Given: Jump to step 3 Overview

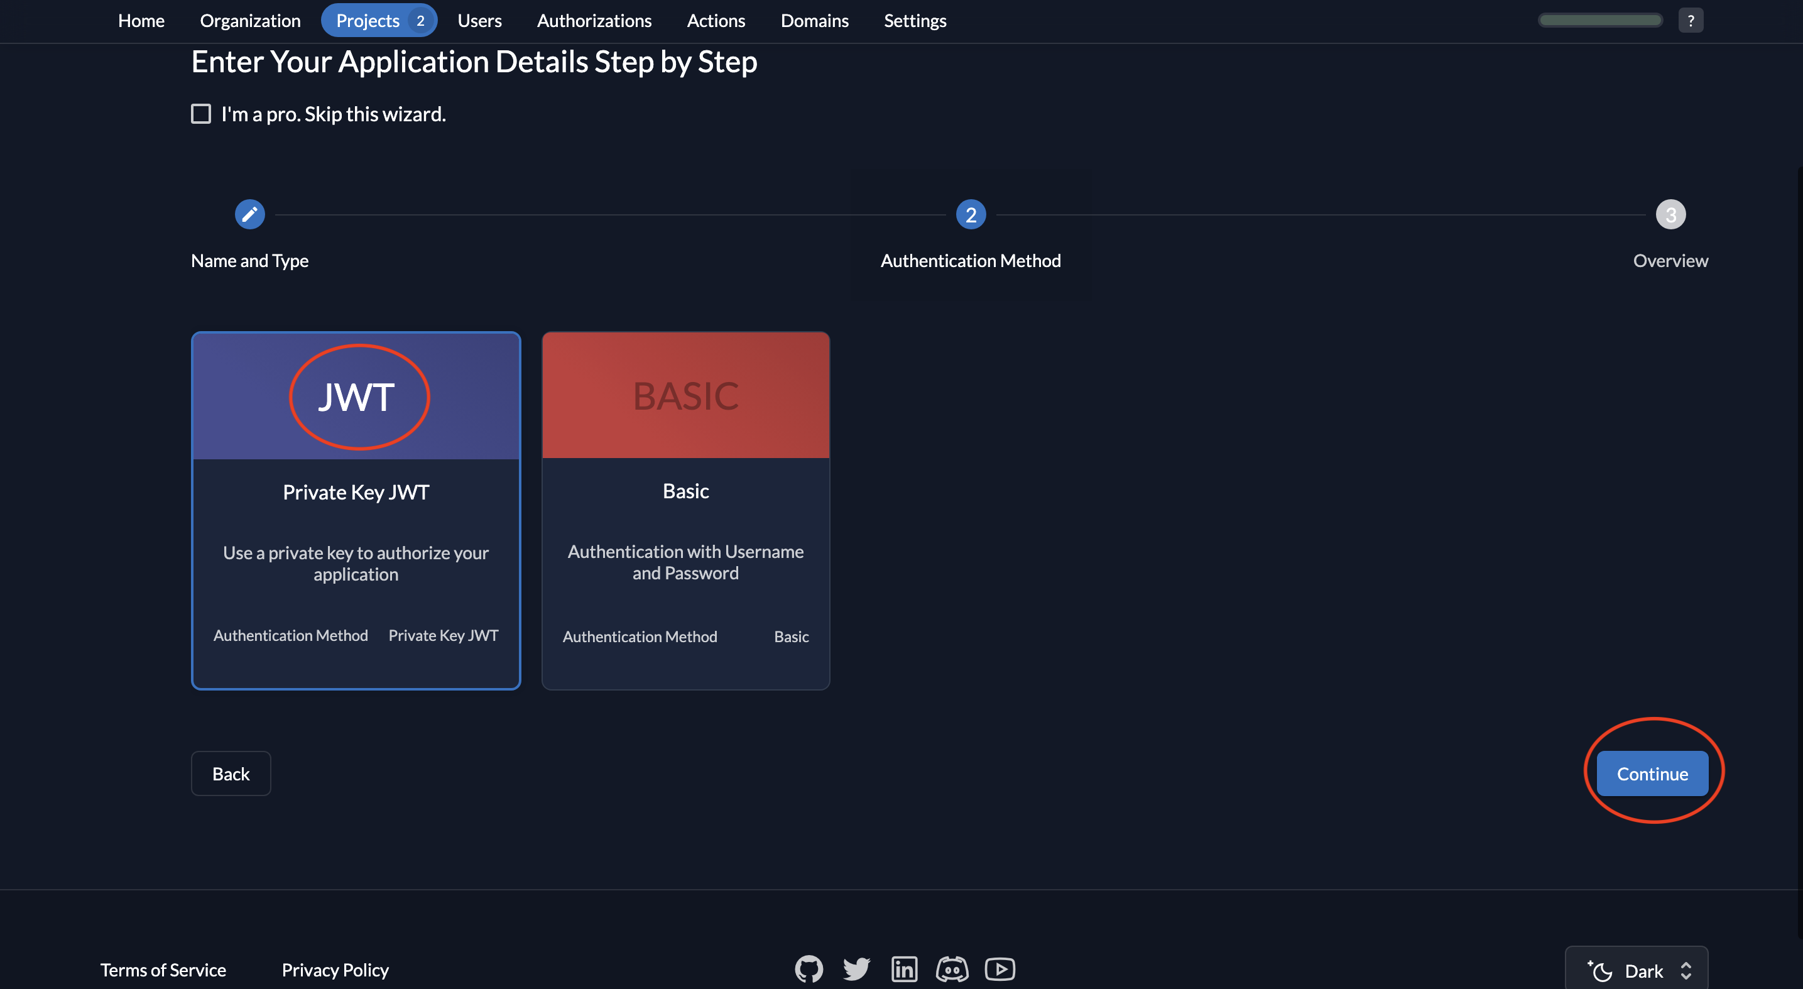Looking at the screenshot, I should (x=1672, y=214).
